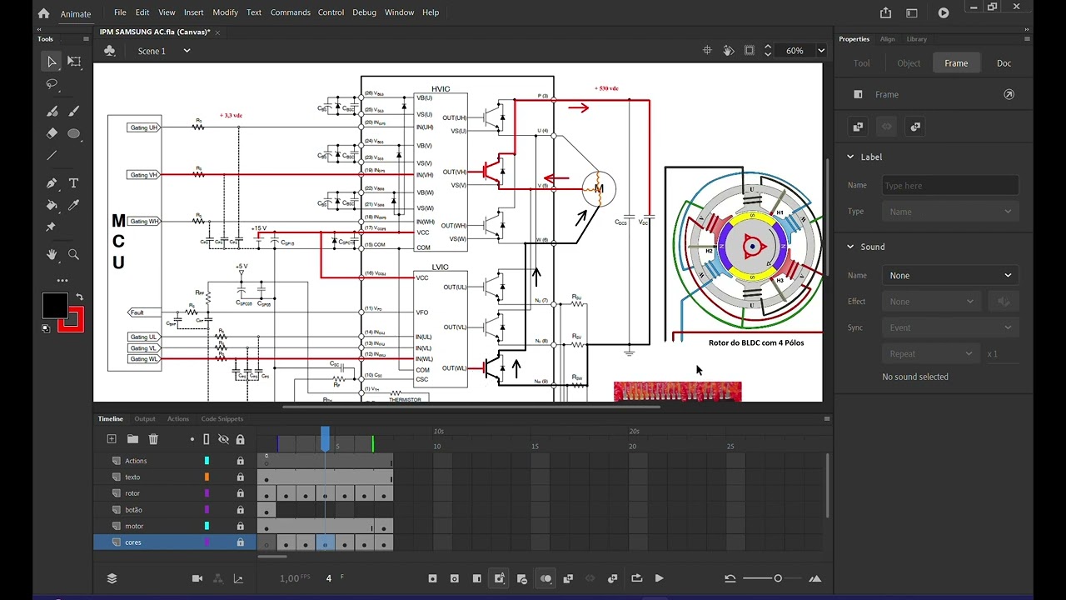The height and width of the screenshot is (600, 1066).
Task: Open the Modify menu
Action: (225, 12)
